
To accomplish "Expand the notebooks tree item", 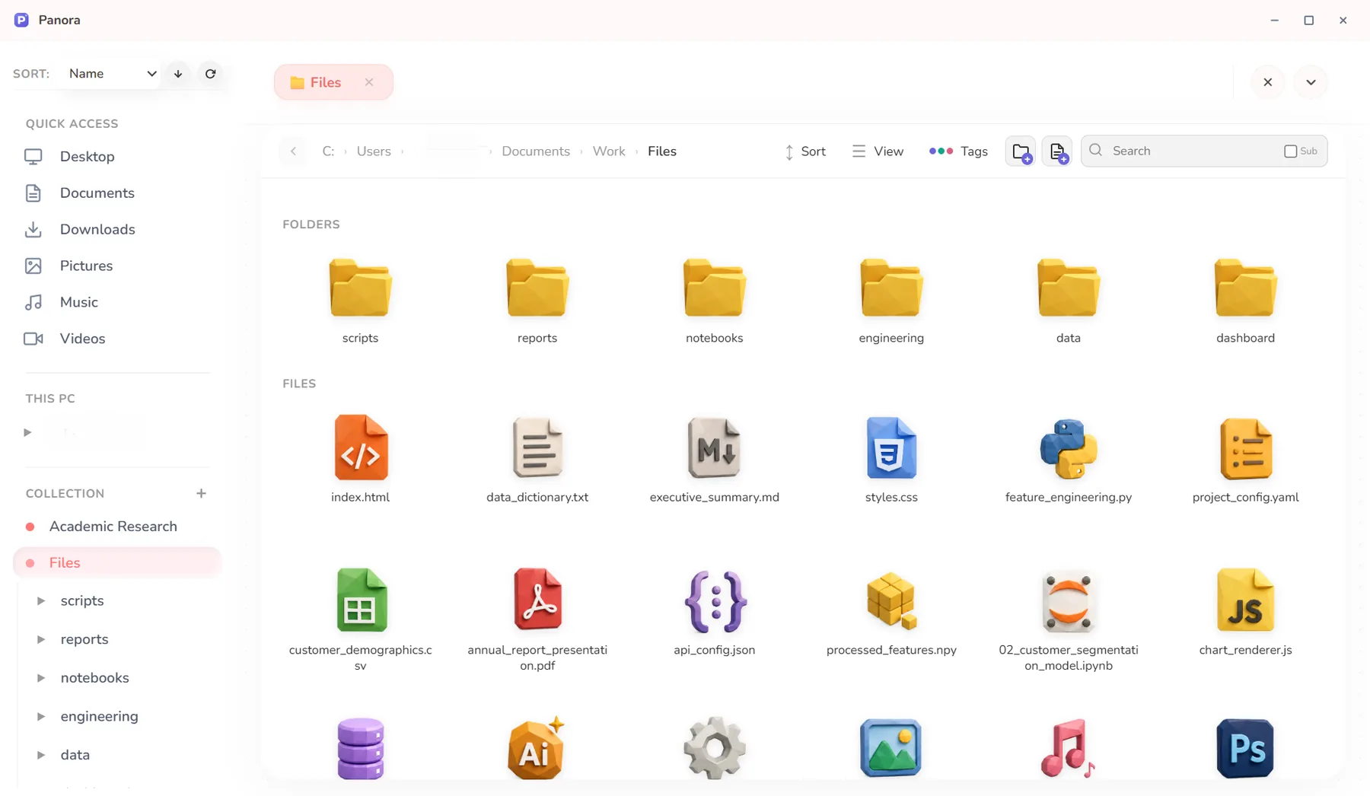I will [41, 678].
